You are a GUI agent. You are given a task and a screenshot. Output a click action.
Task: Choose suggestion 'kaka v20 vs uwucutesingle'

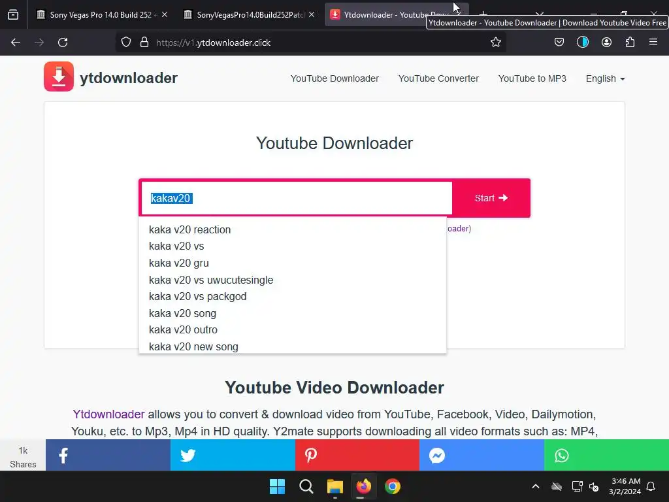coord(293,280)
